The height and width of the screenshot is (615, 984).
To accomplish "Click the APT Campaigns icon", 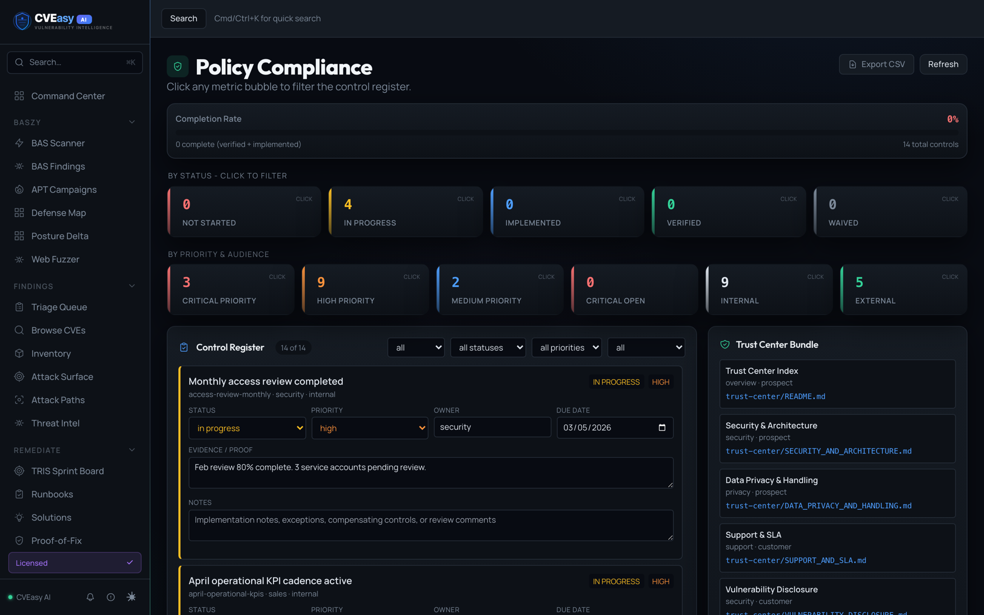I will (x=19, y=190).
